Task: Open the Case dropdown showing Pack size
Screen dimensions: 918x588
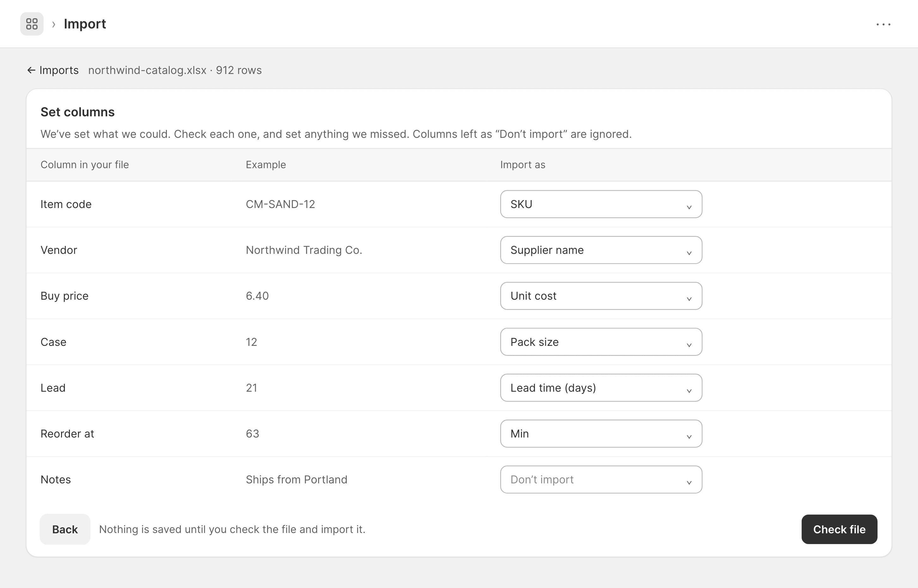Action: pos(601,342)
